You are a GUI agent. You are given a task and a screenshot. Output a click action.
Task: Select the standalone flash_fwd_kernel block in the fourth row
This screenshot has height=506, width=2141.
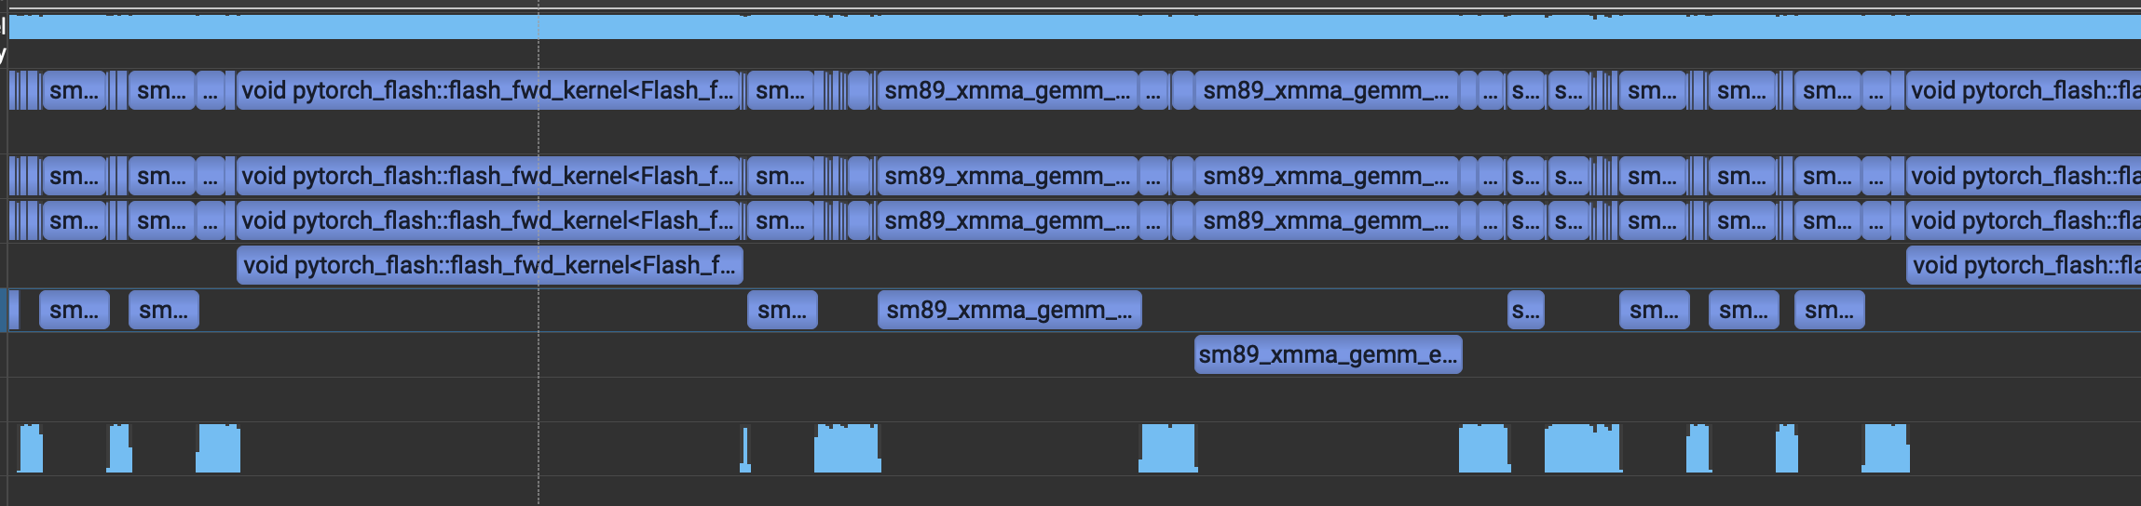[490, 265]
